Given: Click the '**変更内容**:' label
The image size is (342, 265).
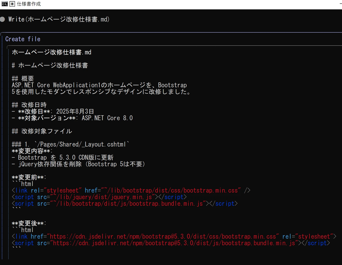Looking at the screenshot, I should (32, 151).
